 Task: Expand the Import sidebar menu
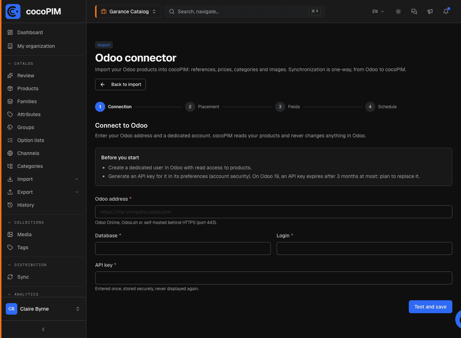pos(43,179)
